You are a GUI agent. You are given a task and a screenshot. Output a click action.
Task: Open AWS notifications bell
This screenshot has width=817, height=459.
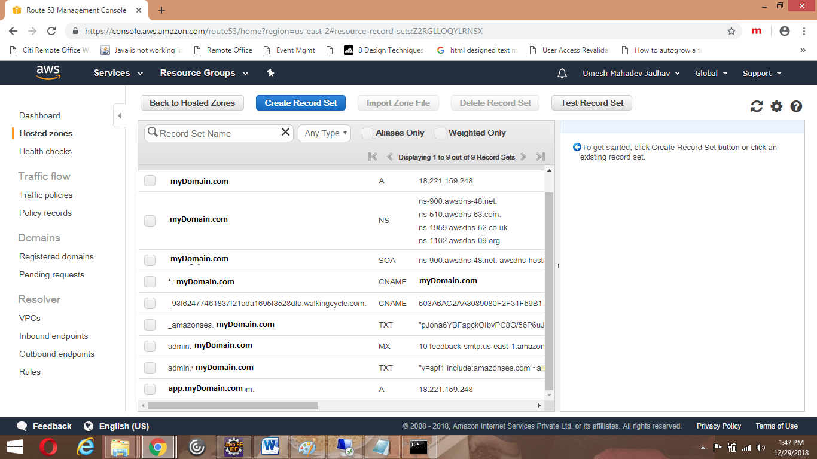pos(562,72)
